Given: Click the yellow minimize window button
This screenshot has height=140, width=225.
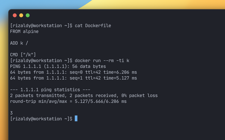Looking at the screenshot, I should click(21, 15).
